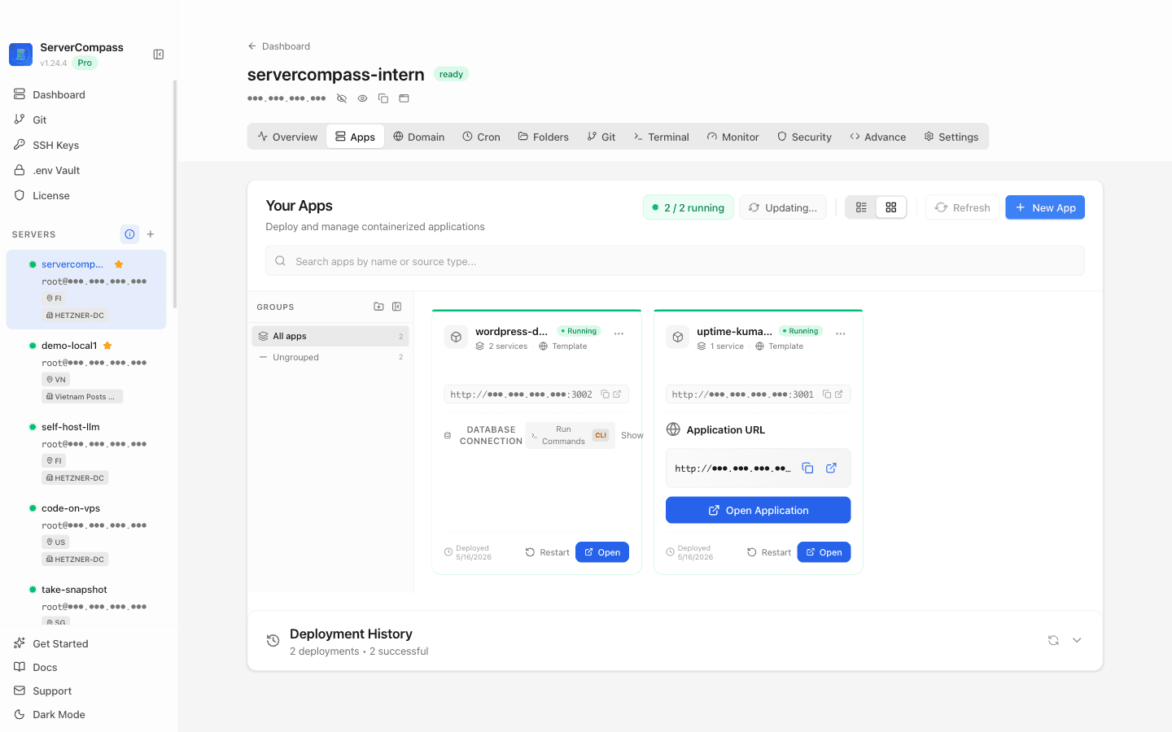Restart the uptime-kuma app
The height and width of the screenshot is (732, 1172).
pos(768,552)
